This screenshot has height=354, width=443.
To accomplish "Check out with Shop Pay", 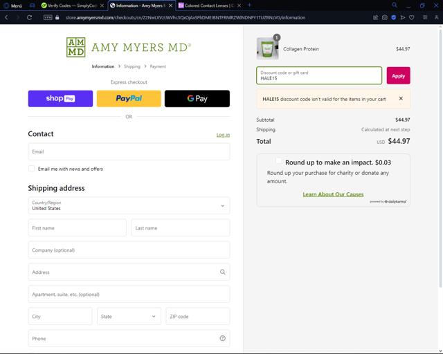I will (x=60, y=98).
